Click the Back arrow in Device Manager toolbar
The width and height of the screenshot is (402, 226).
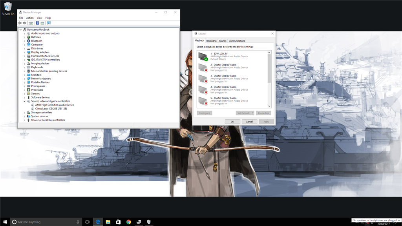pyautogui.click(x=20, y=23)
